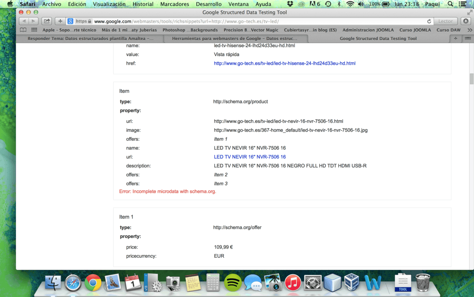Open Messages bubble icon in dock

point(253,283)
